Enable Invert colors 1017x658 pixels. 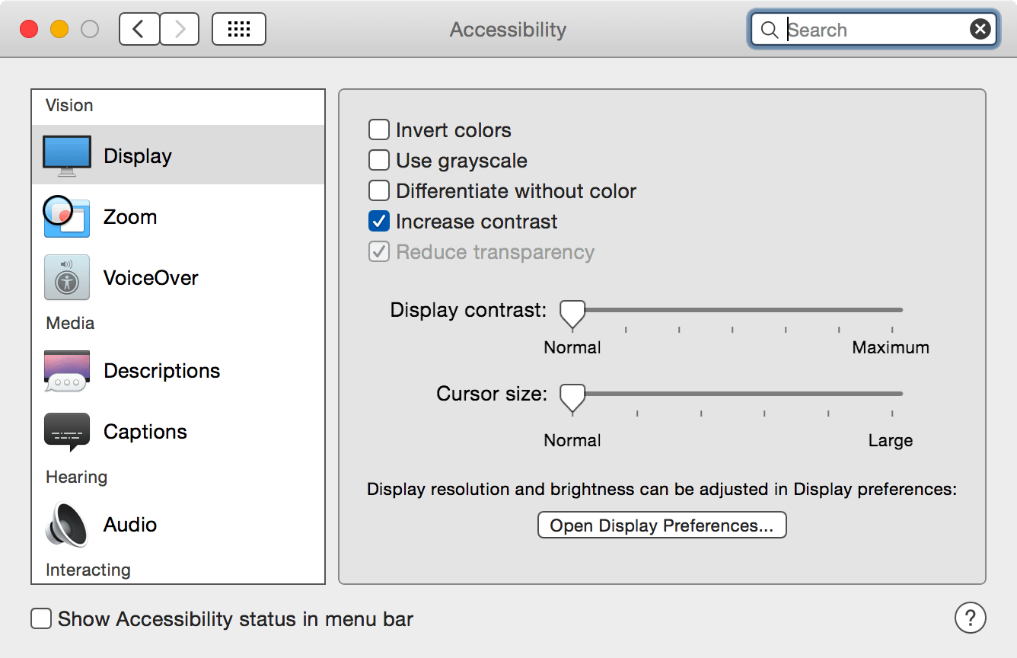point(378,129)
